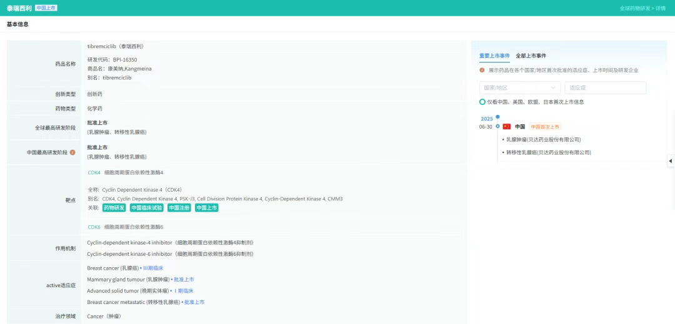
Task: Open the 国家/地区 dropdown
Action: pyautogui.click(x=520, y=87)
